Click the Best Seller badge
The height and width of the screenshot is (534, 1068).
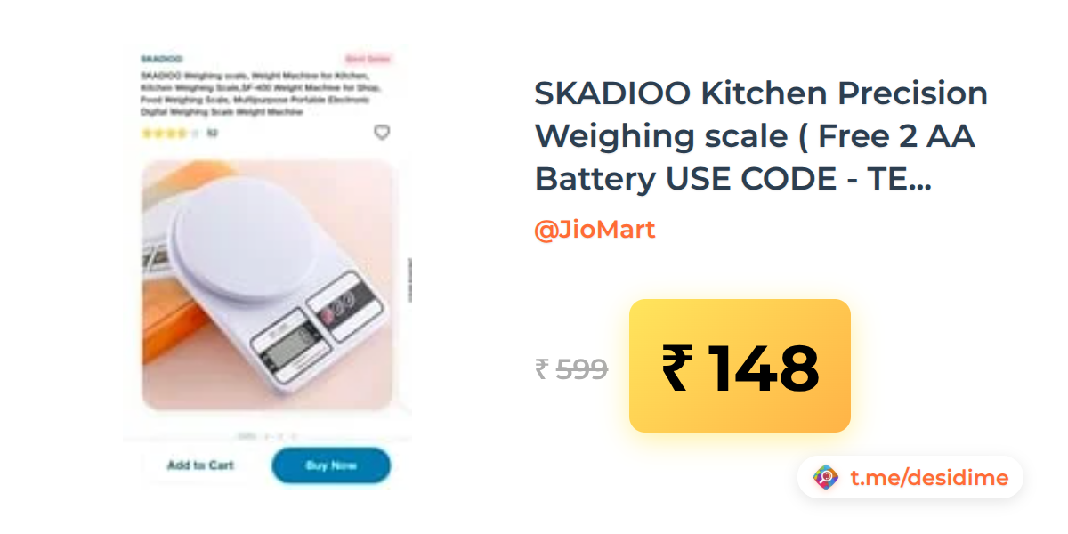(368, 59)
